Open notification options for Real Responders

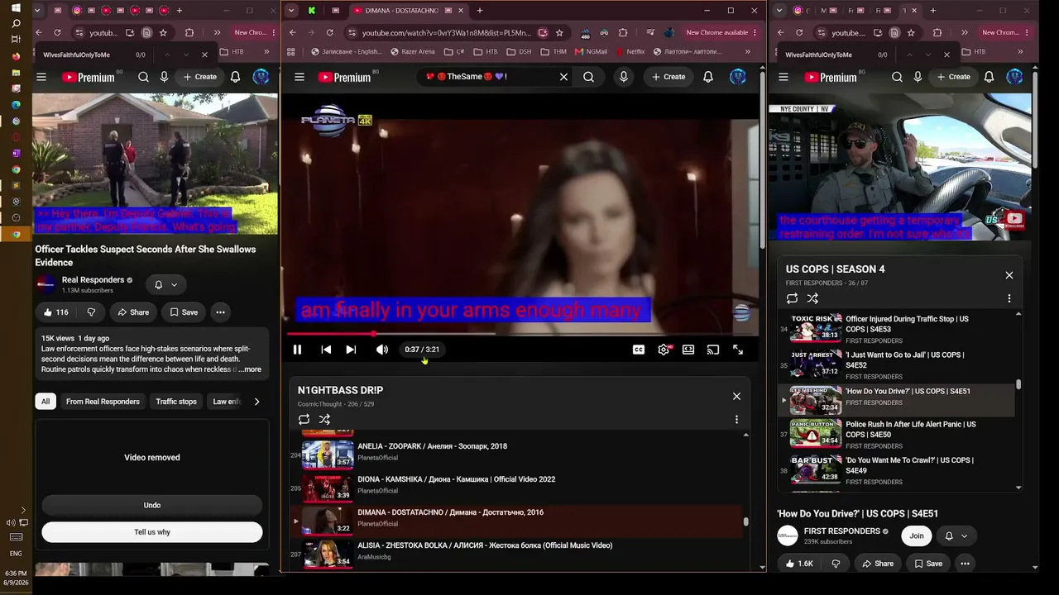165,285
